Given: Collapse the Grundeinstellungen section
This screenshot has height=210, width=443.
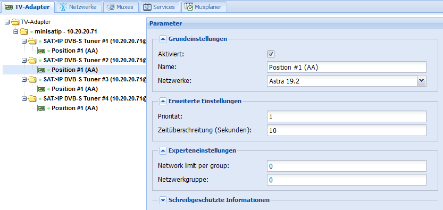Looking at the screenshot, I should (163, 39).
